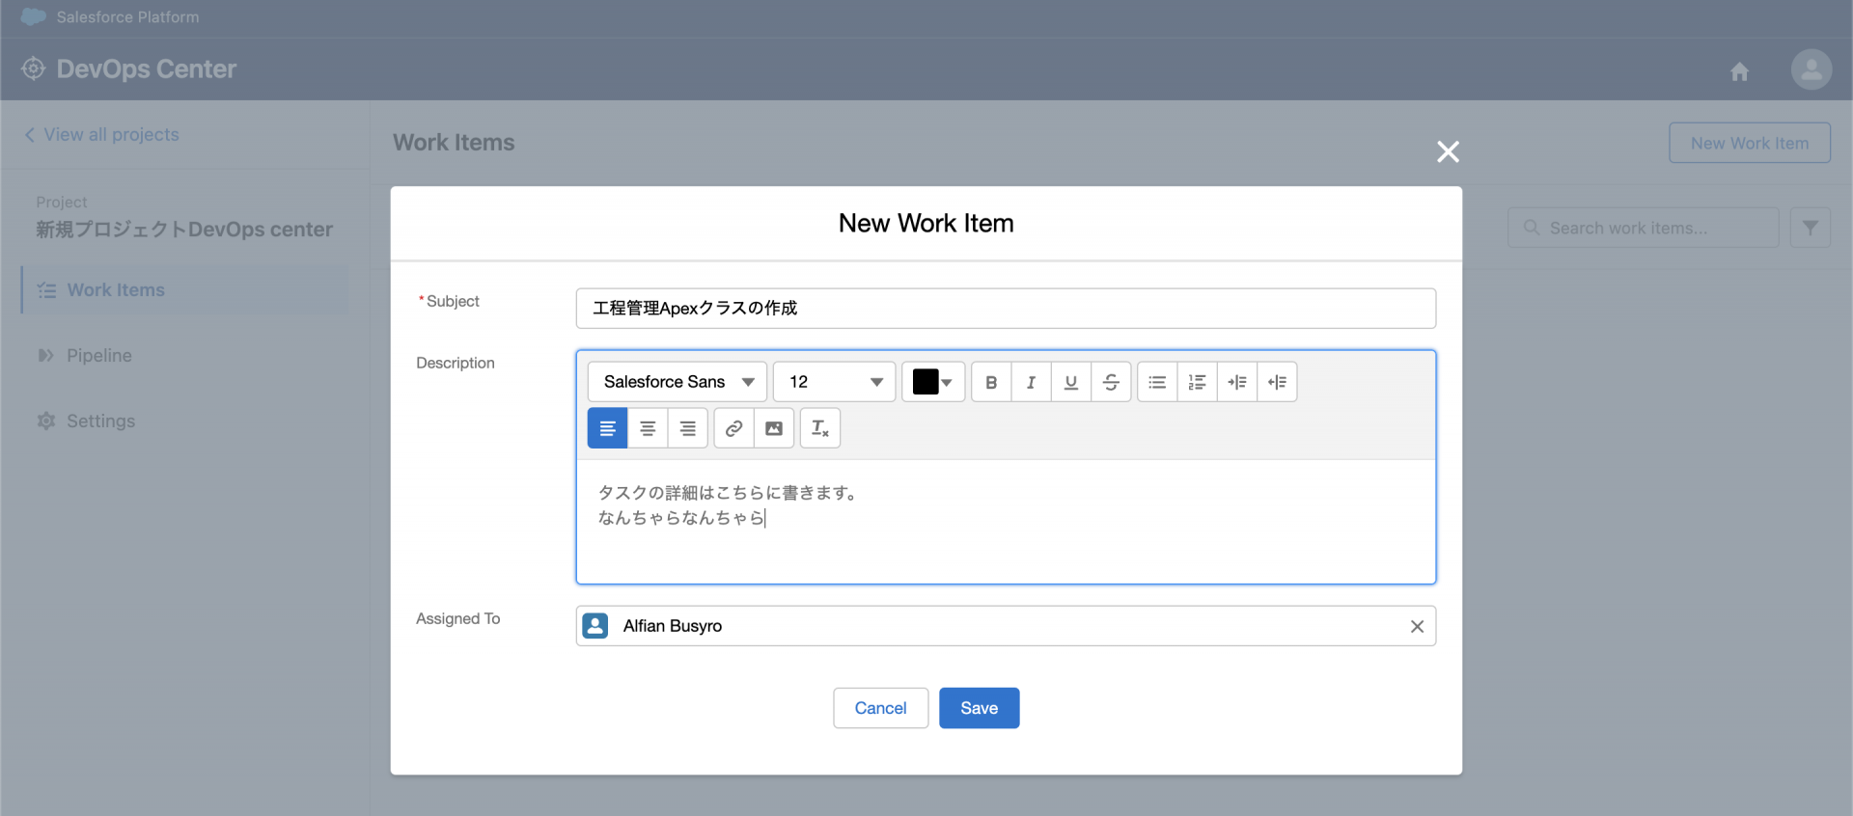The height and width of the screenshot is (816, 1853).
Task: Toggle underline formatting in Description toolbar
Action: (1071, 382)
